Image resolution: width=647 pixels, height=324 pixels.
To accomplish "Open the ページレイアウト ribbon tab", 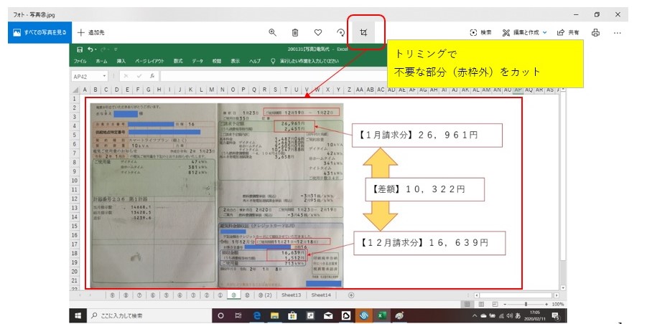I will click(149, 61).
